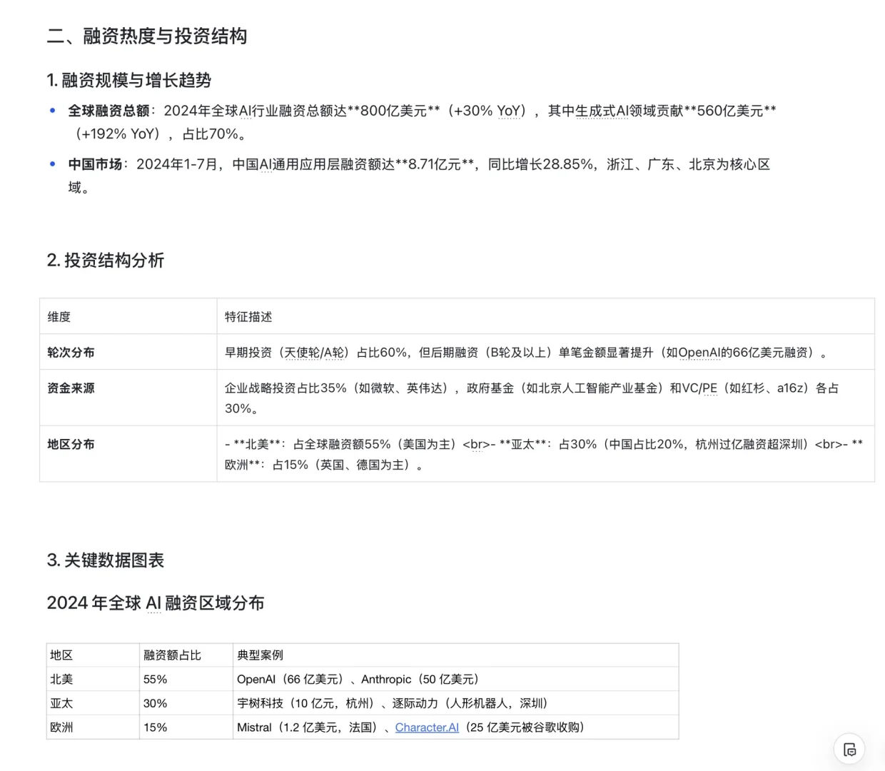
Task: Click title 2024 年全球 AI 融资区域分布
Action: point(156,603)
